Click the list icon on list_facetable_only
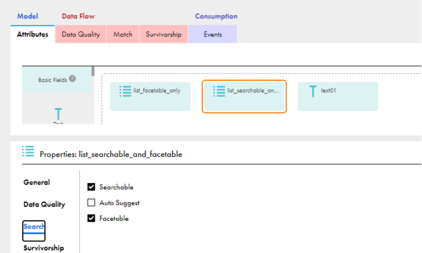This screenshot has height=253, width=422. point(125,91)
